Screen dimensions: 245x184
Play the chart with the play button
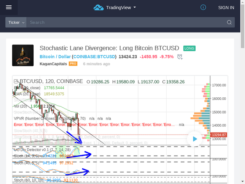tap(195, 139)
